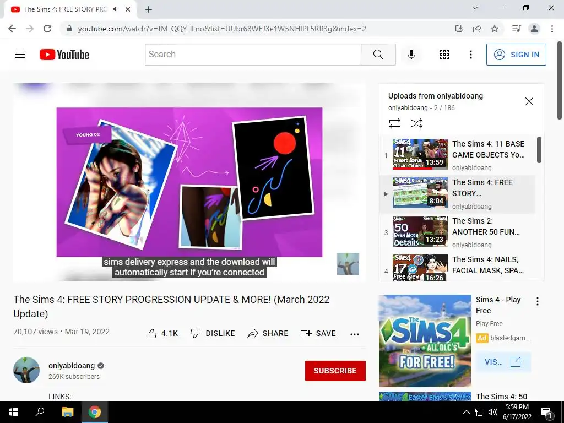Click the address bar URL

point(222,29)
